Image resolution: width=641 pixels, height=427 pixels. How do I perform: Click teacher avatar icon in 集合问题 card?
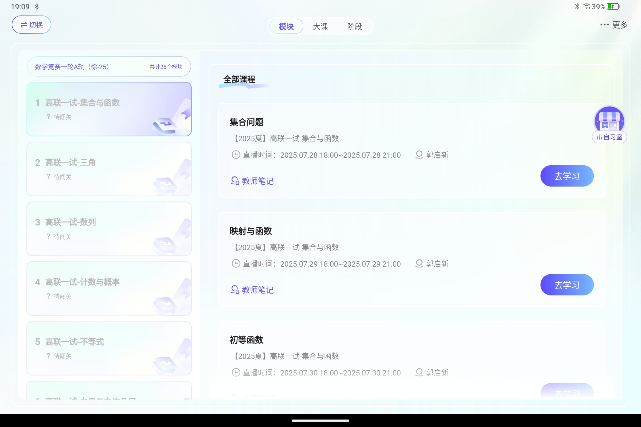point(419,155)
